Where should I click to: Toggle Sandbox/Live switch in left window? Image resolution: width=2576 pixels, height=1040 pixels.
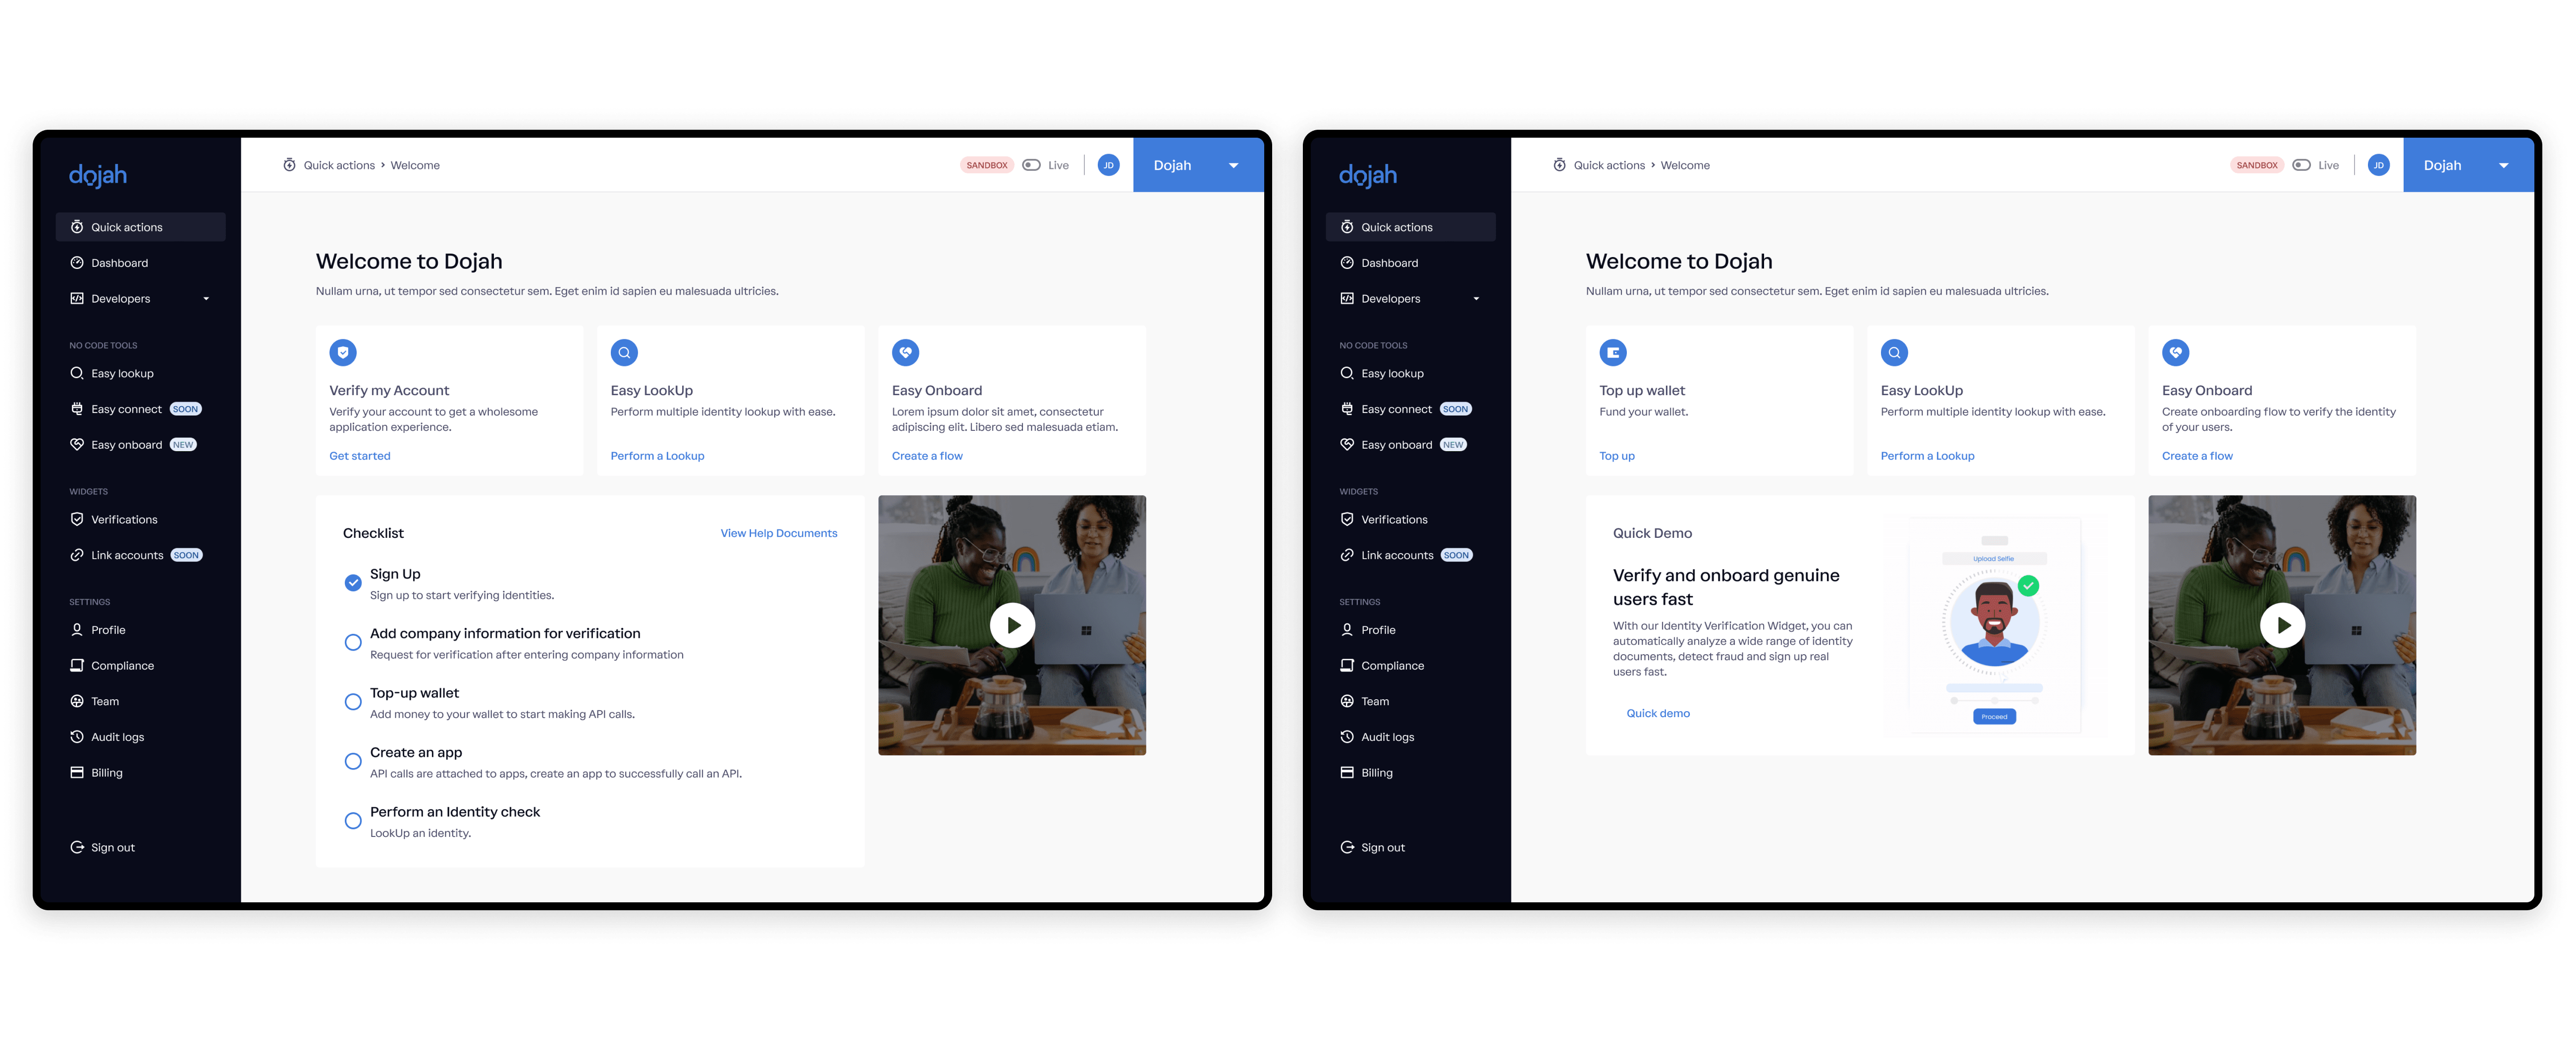pyautogui.click(x=1031, y=165)
